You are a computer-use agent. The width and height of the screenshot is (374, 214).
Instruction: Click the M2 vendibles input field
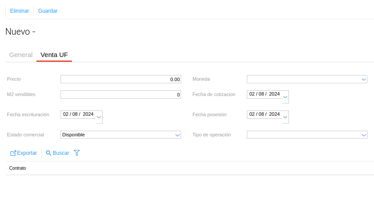[x=121, y=95]
